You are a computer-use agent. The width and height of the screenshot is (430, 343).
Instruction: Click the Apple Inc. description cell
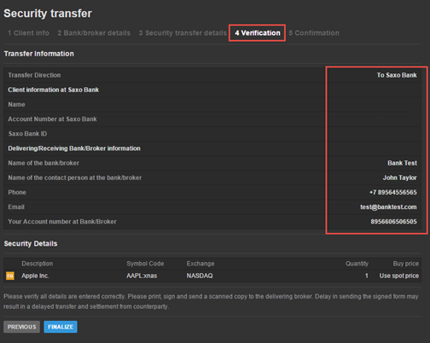tap(35, 276)
